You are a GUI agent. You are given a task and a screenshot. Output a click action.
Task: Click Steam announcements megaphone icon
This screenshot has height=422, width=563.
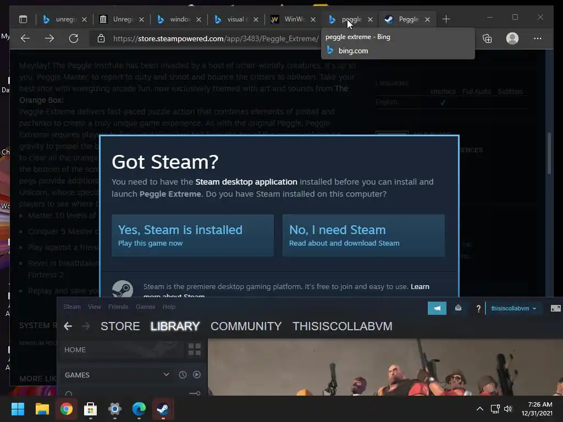[437, 308]
